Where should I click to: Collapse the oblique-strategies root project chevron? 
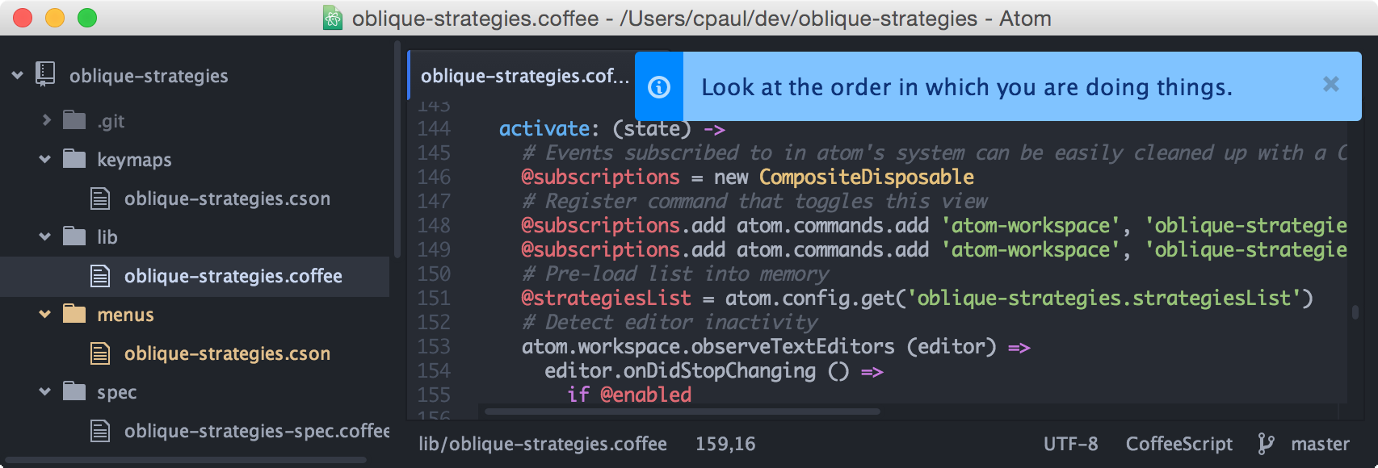(17, 75)
